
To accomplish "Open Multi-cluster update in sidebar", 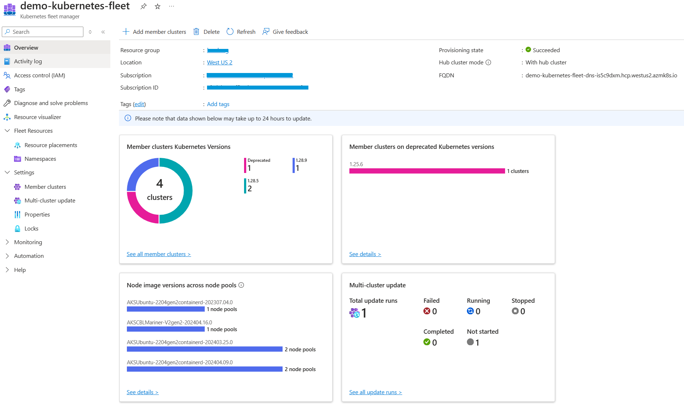I will [x=50, y=201].
